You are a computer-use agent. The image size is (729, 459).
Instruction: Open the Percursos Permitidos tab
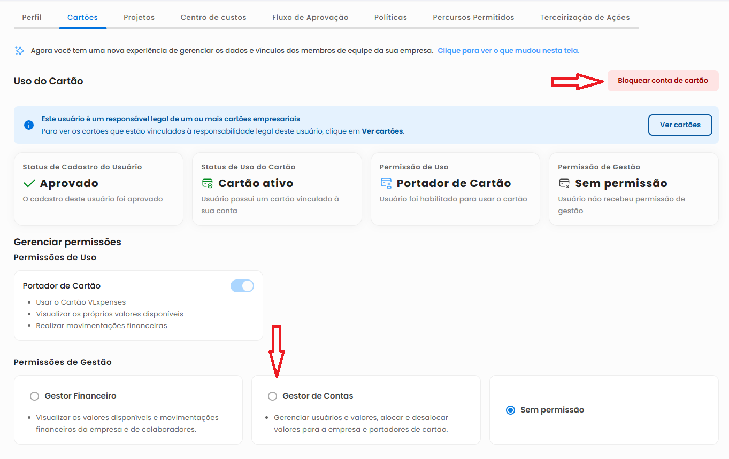pyautogui.click(x=473, y=18)
